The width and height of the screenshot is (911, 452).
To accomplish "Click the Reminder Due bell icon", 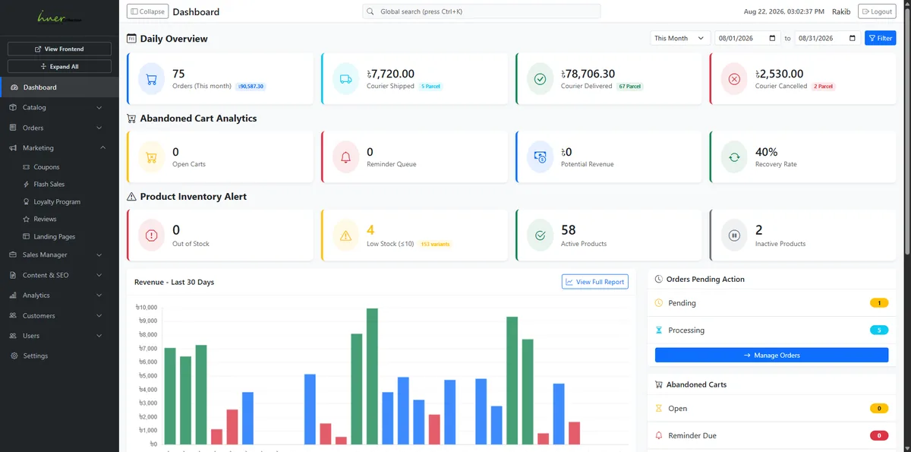I will (659, 436).
